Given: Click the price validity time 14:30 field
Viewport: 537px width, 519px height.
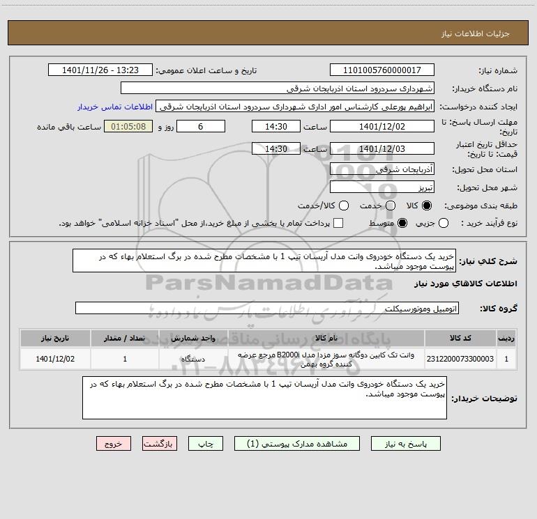Looking at the screenshot, I should (x=276, y=148).
